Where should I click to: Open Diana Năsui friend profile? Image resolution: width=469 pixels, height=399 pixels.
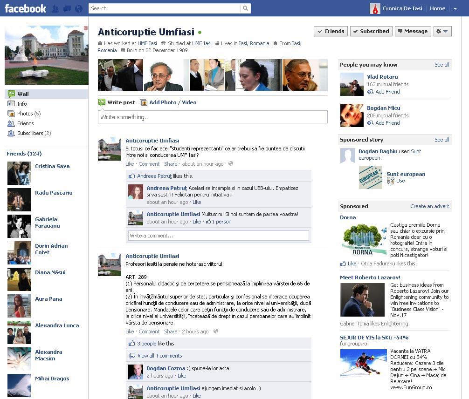click(50, 272)
